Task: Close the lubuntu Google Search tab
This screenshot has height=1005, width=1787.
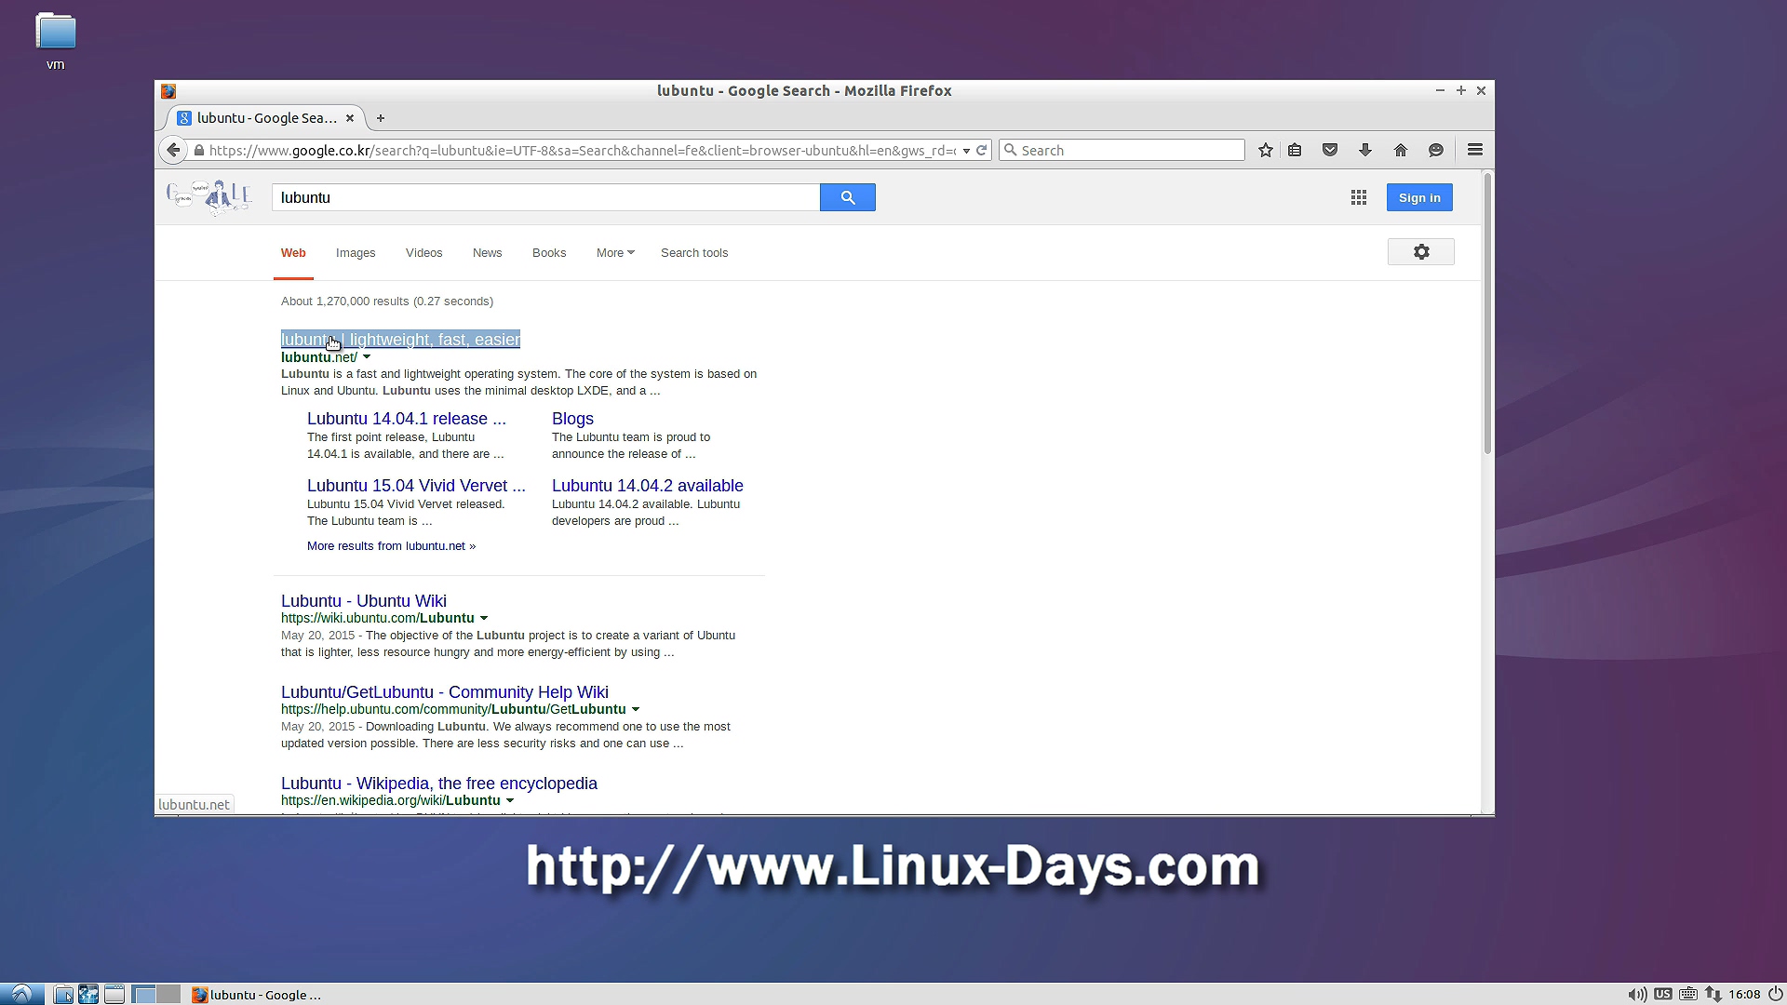Action: 350,118
